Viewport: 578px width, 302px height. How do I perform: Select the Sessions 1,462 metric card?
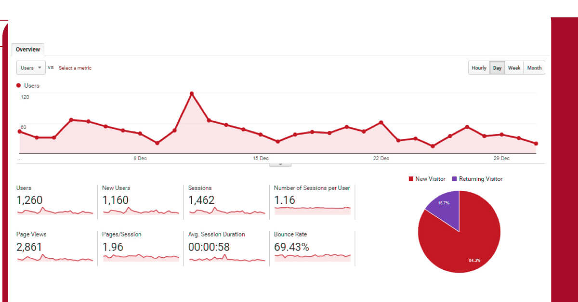pyautogui.click(x=226, y=201)
